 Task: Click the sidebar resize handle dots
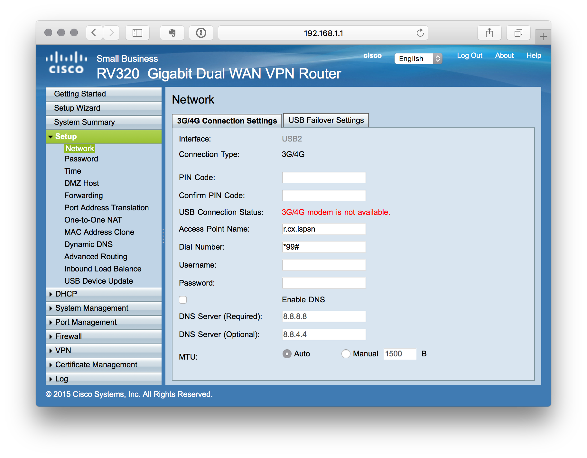coord(163,235)
